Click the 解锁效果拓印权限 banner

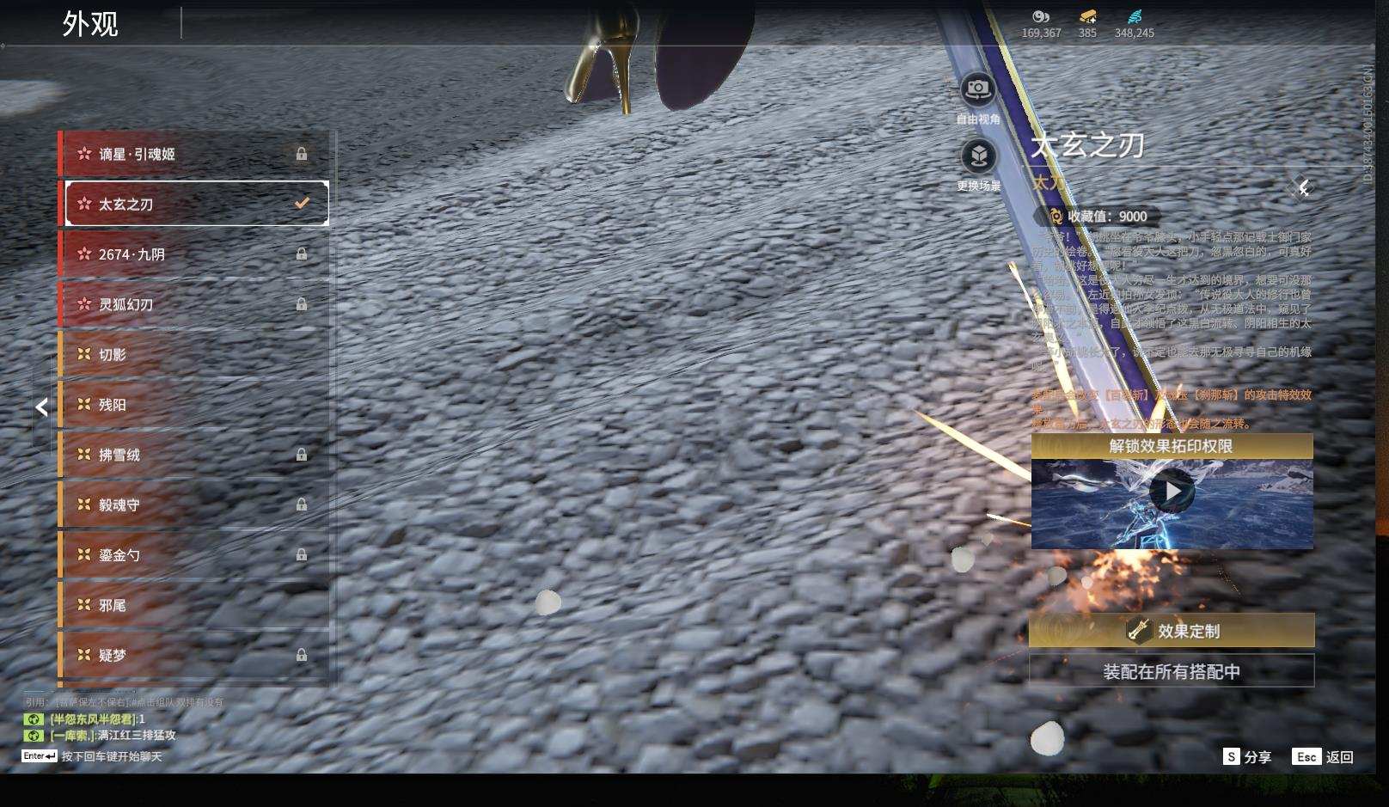coord(1172,446)
